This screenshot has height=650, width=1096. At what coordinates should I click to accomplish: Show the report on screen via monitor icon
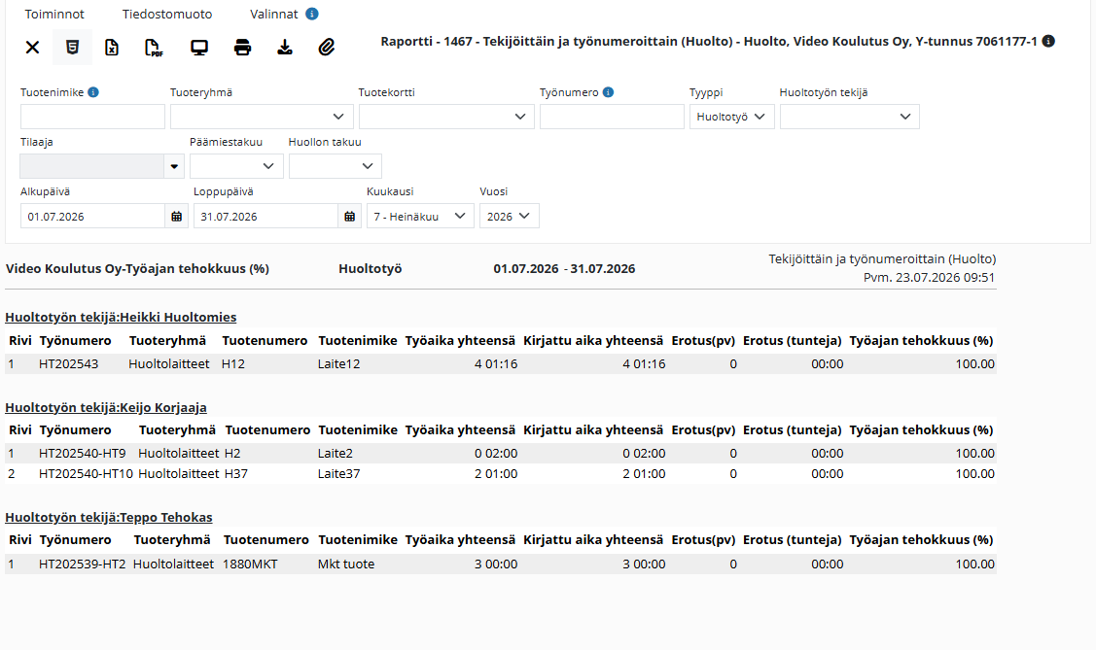[x=199, y=48]
